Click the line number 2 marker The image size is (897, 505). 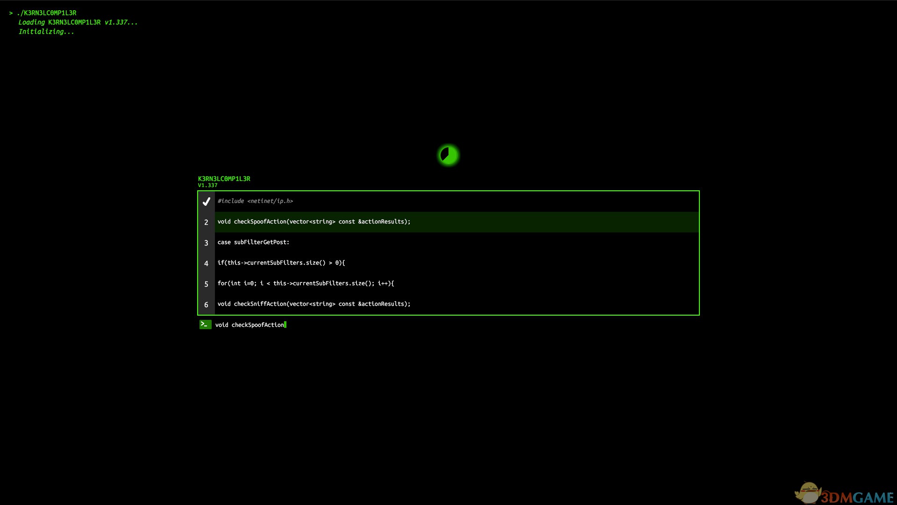[x=206, y=222]
